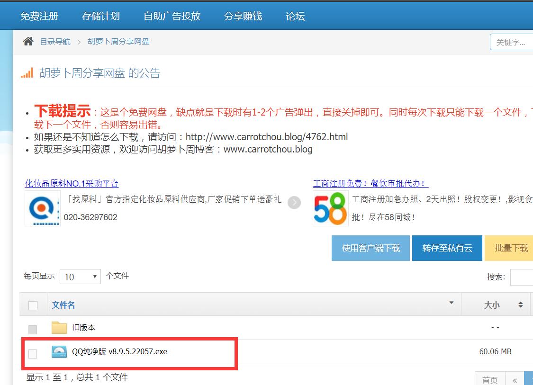Image resolution: width=533 pixels, height=385 pixels.
Task: Click the 找原料 ad description text
Action: (173, 199)
